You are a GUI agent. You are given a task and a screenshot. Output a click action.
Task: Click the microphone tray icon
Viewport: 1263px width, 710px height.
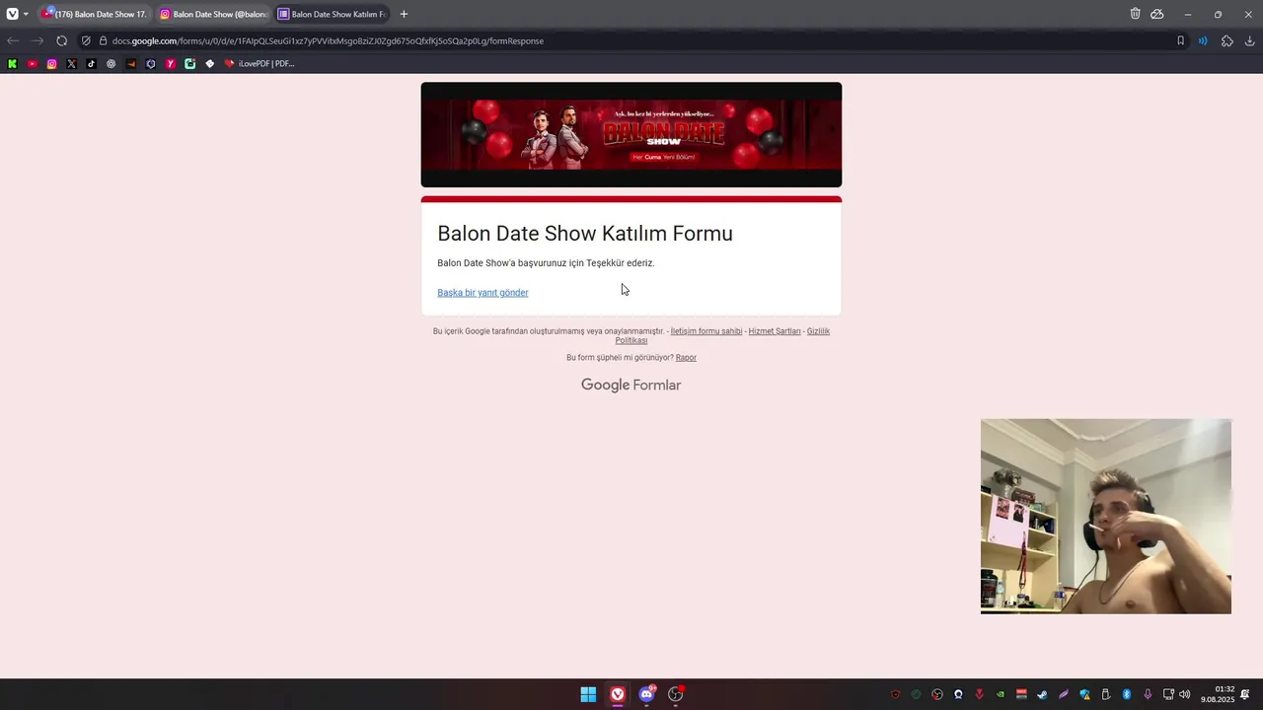coord(1148,694)
